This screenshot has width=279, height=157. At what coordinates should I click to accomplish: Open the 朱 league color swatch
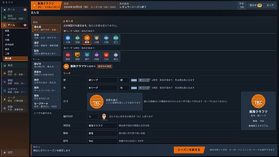134,88
